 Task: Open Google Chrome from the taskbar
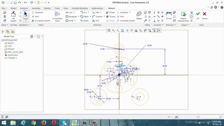coord(33,123)
